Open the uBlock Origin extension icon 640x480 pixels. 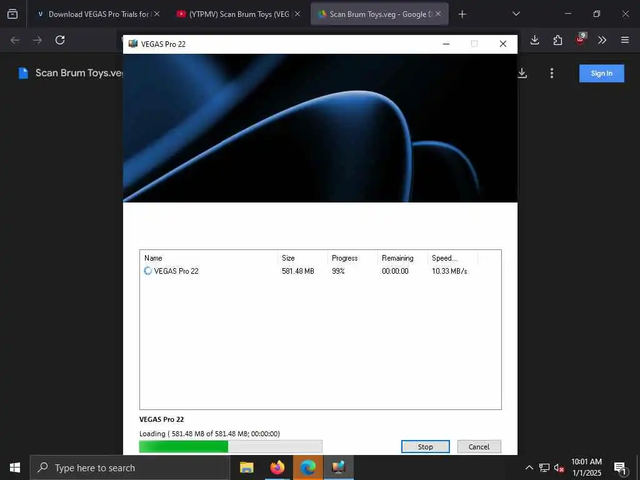click(x=581, y=39)
